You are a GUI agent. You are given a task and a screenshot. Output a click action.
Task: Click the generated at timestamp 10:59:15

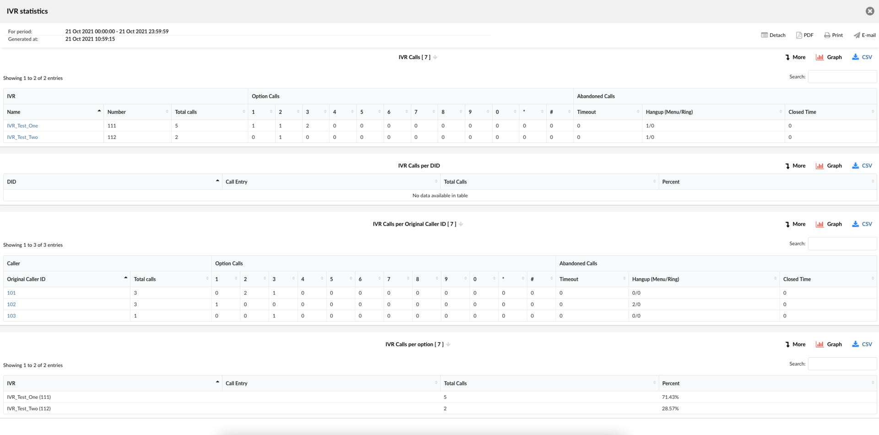90,39
